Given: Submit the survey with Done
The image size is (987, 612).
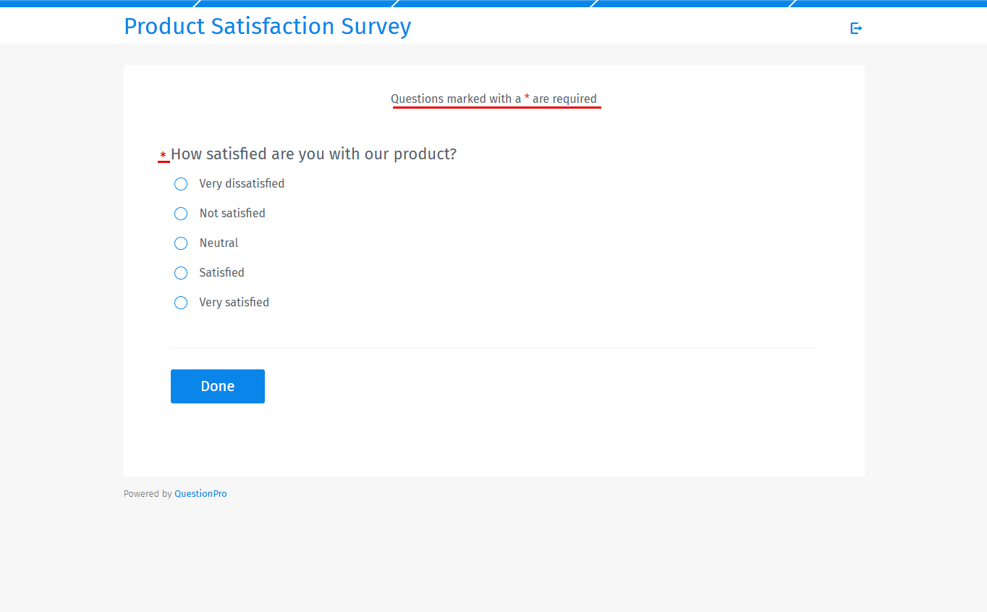Looking at the screenshot, I should (217, 386).
